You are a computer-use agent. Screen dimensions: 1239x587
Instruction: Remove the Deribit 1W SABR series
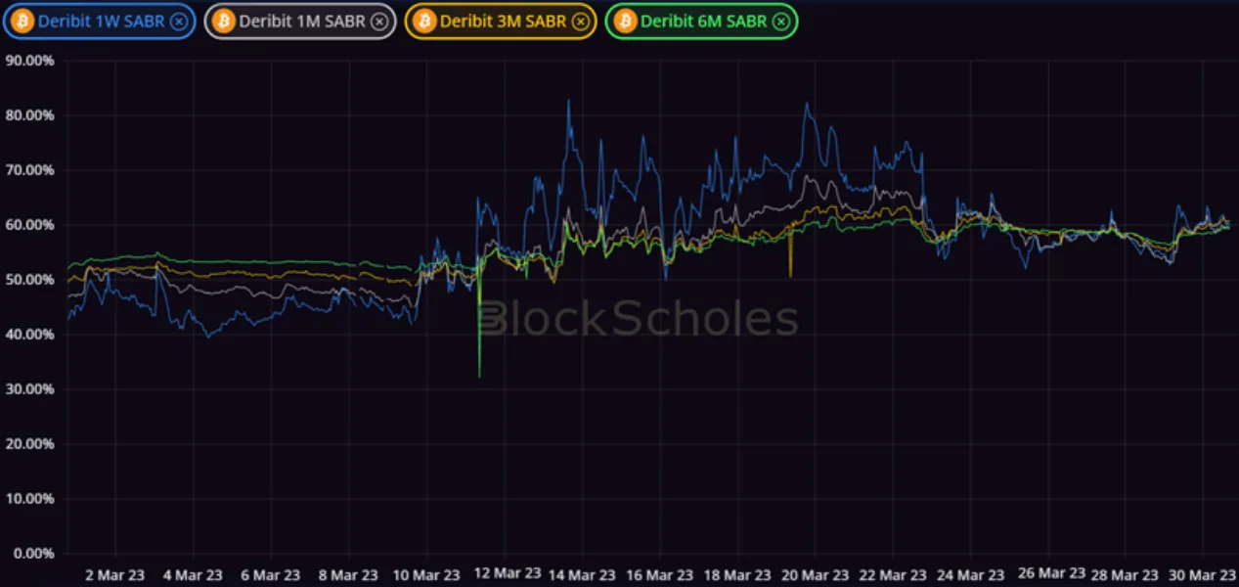178,21
